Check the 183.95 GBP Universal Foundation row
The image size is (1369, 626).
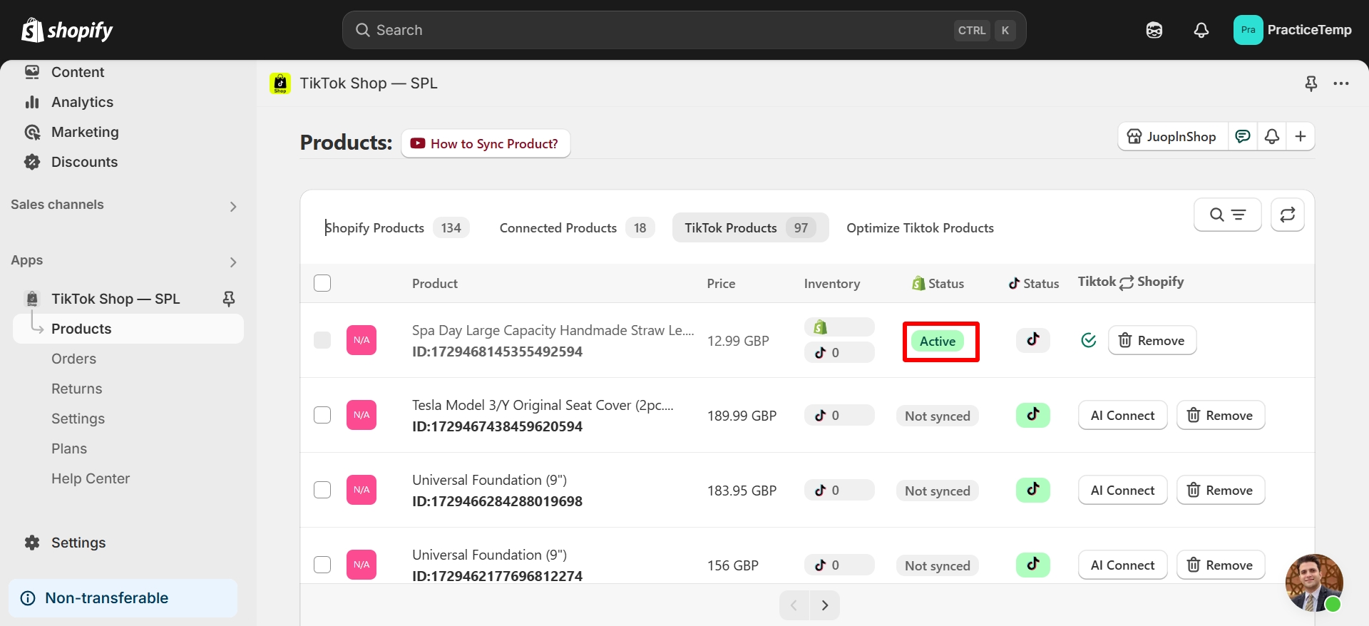tap(322, 490)
